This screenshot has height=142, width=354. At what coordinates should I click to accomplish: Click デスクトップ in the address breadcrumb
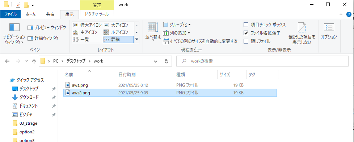pos(76,61)
